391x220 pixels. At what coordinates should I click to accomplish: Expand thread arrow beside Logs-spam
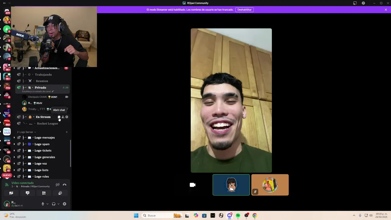(x=14, y=144)
